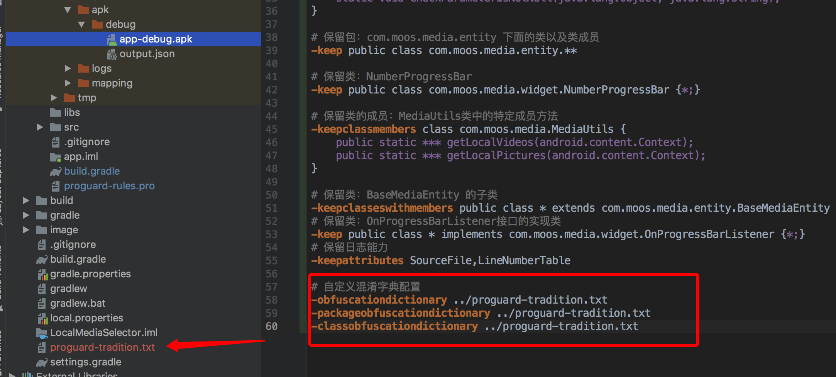Click the logs folder icon
Screen dimensions: 836x377
(x=83, y=68)
